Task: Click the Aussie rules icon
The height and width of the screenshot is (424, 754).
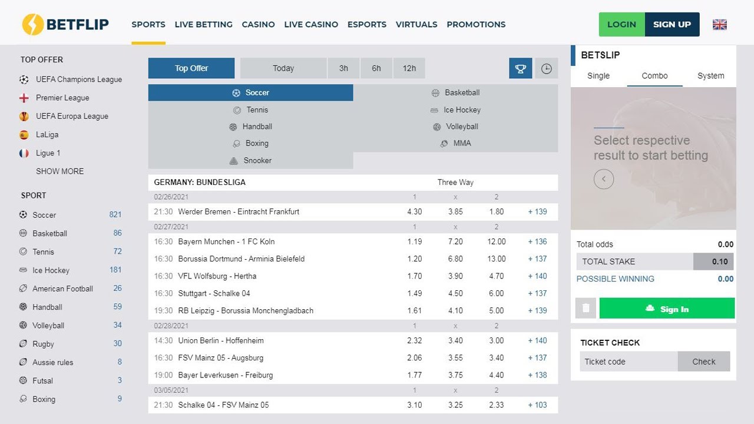Action: (24, 362)
